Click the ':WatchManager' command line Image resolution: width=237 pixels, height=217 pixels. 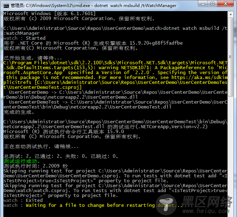coord(21,33)
